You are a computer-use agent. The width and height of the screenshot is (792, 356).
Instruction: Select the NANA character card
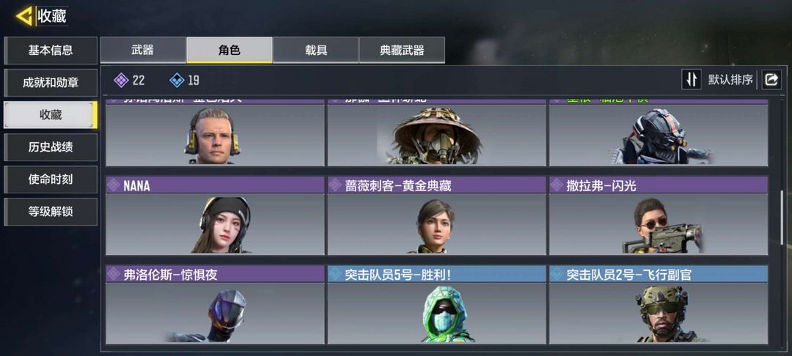tap(215, 215)
